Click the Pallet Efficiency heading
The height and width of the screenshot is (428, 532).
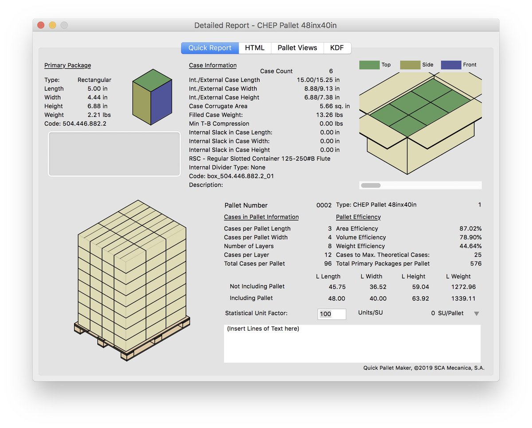click(x=358, y=217)
